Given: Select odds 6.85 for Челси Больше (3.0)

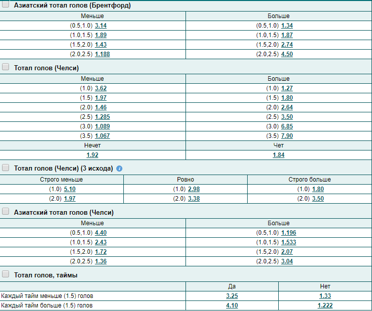Looking at the screenshot, I should [287, 126].
